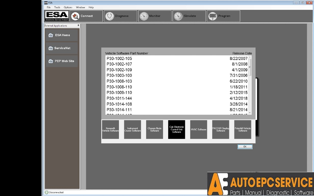Select part number P30-1008-103
This screenshot has width=314, height=196.
point(119,81)
